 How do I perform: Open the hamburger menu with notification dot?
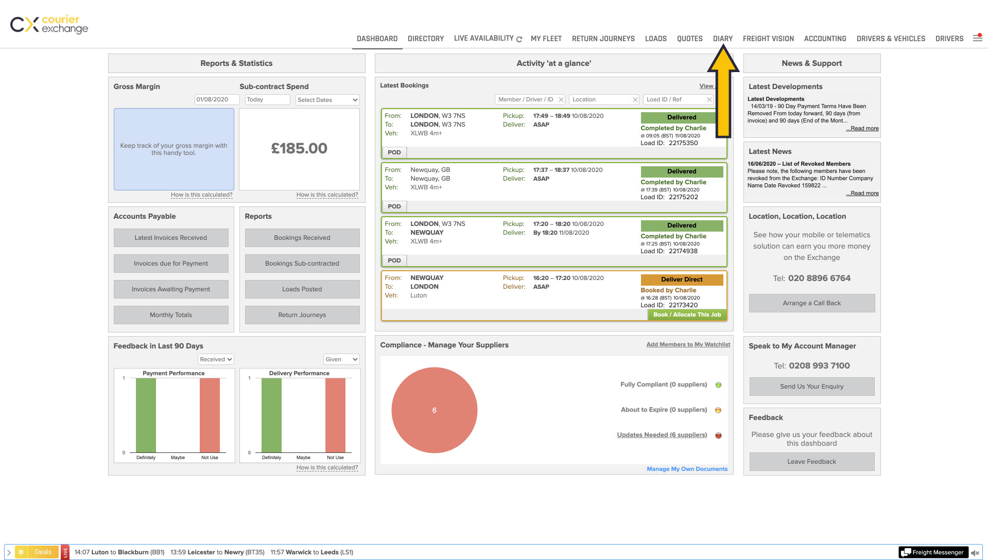[x=977, y=38]
